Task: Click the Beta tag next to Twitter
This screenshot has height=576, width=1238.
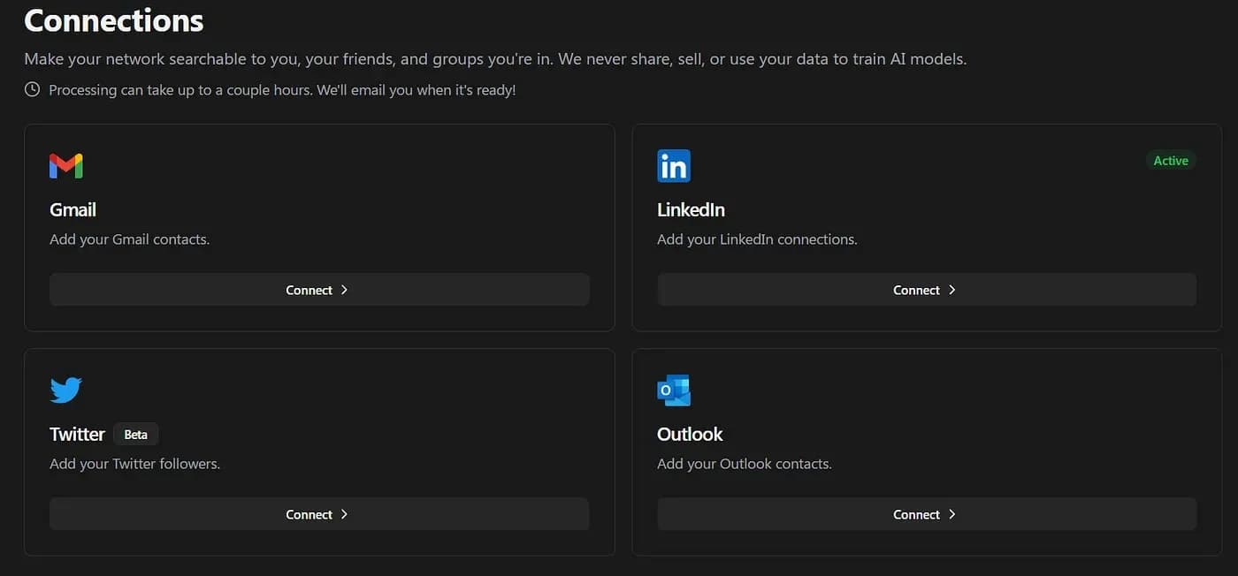Action: click(135, 435)
